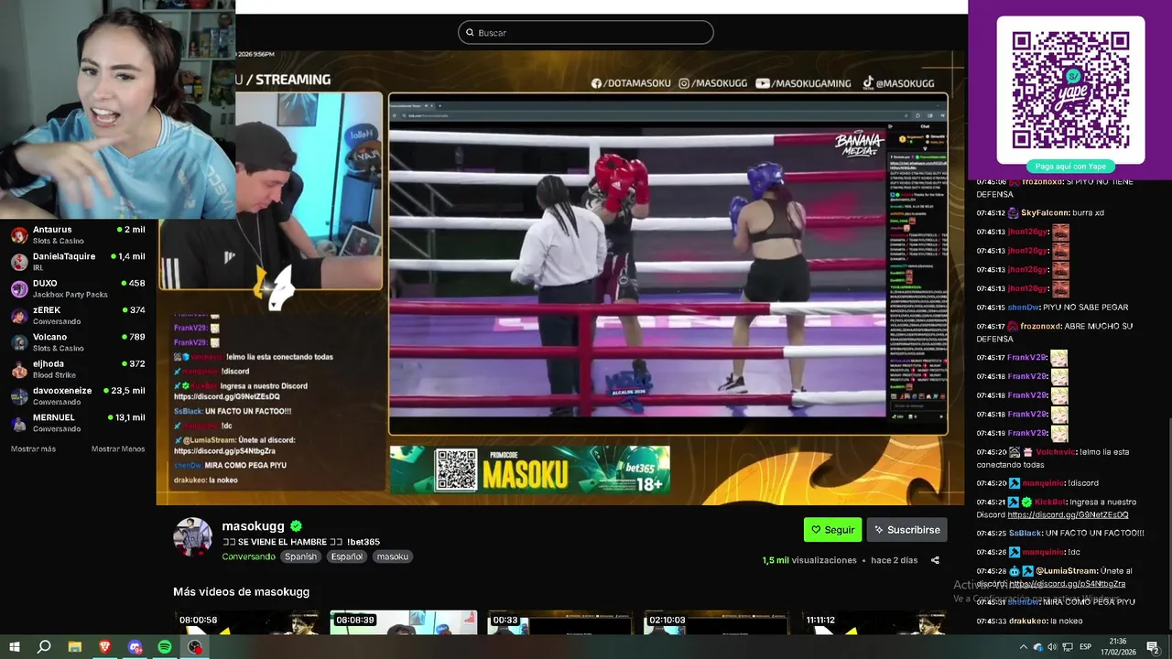Open the masokugg channel name link
Viewport: 1172px width, 659px height.
pyautogui.click(x=253, y=526)
